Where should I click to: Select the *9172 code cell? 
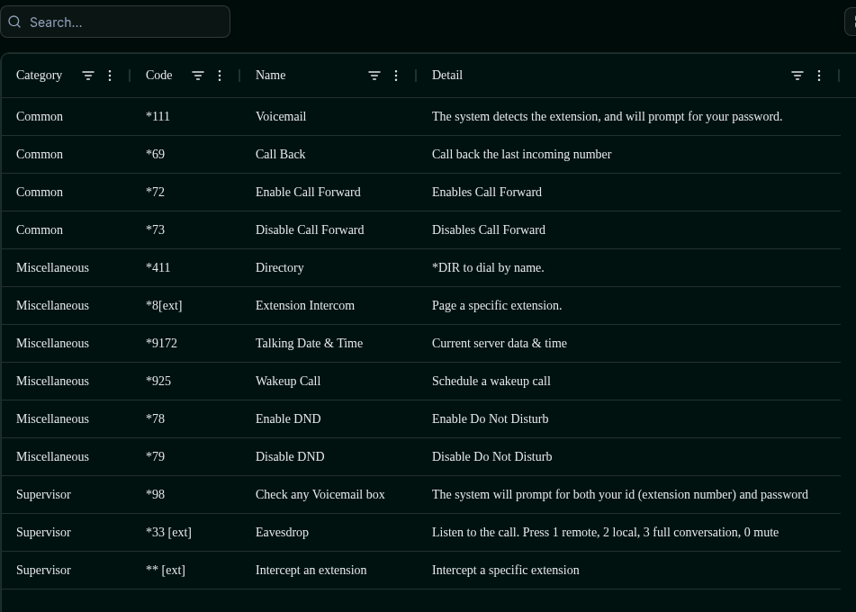[162, 343]
